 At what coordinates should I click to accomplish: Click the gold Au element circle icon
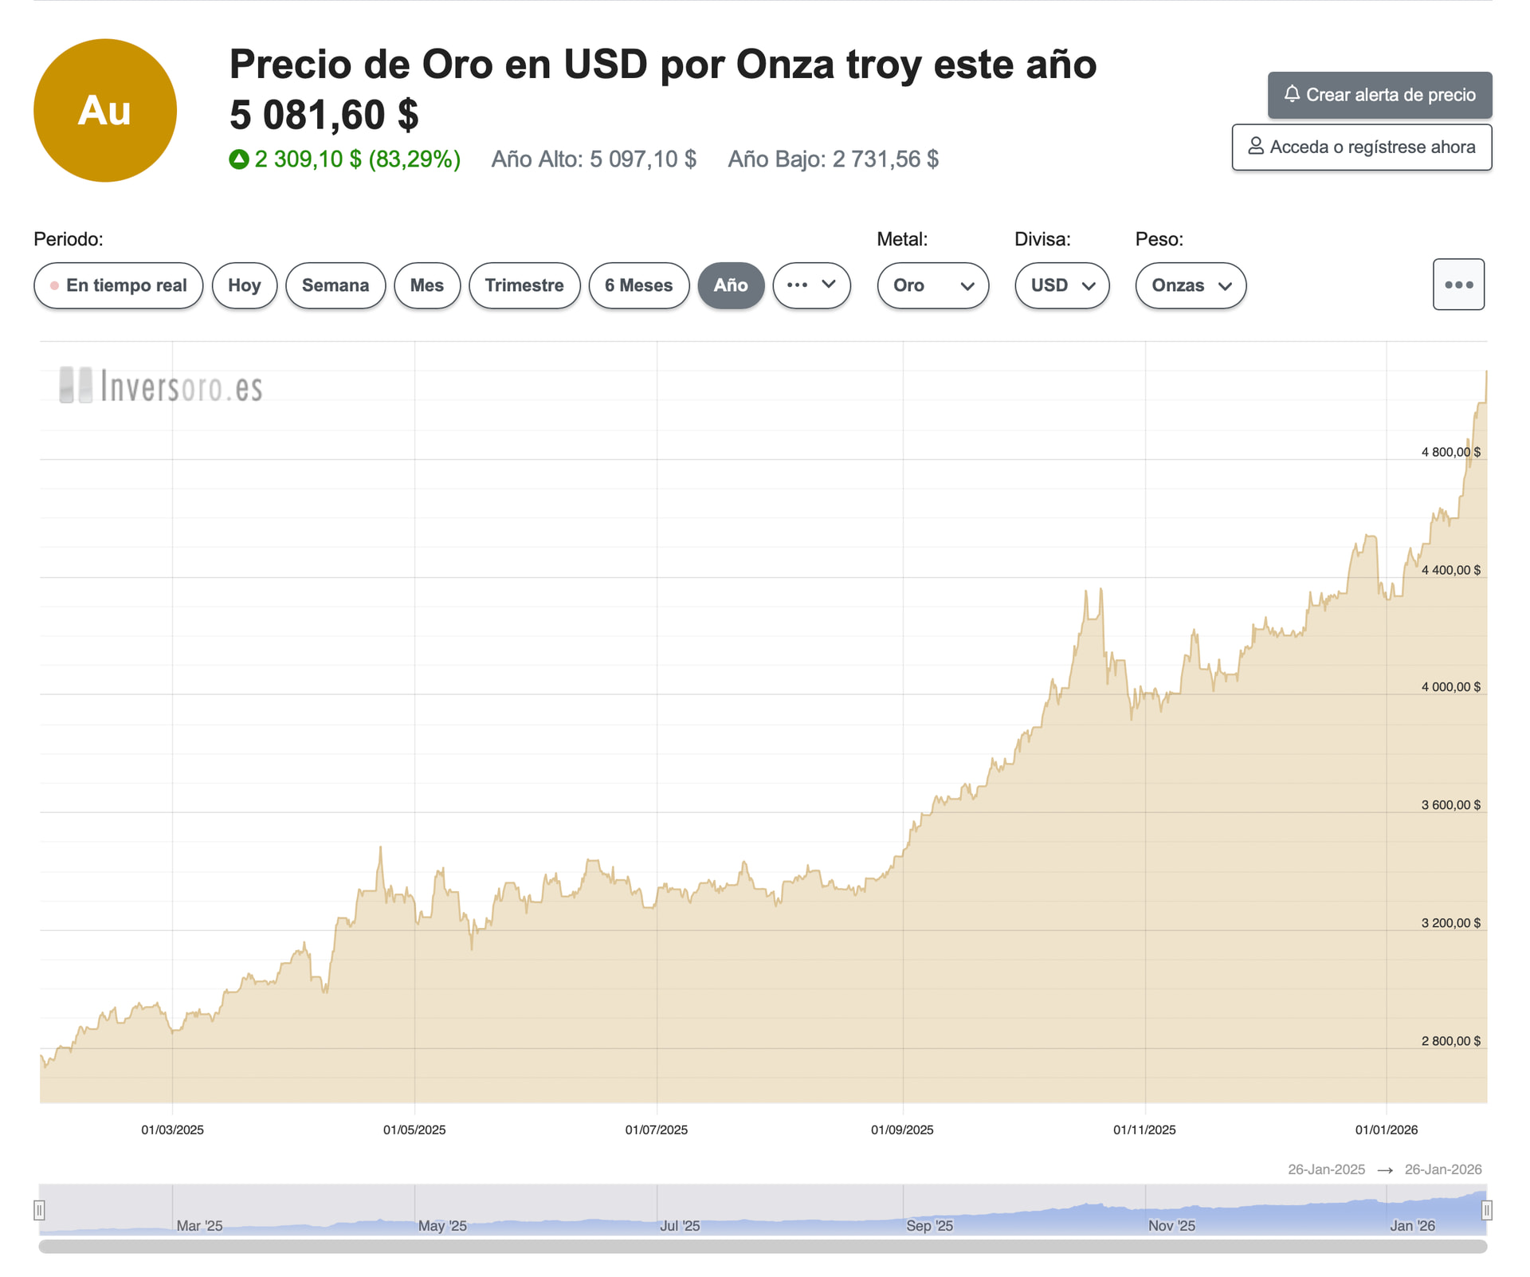104,111
